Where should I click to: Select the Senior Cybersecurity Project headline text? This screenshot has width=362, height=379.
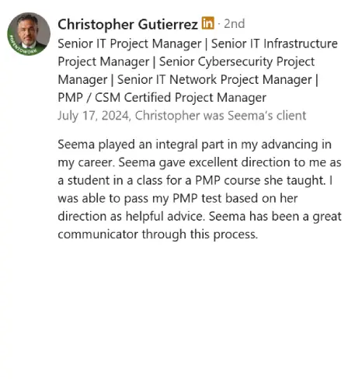[237, 62]
